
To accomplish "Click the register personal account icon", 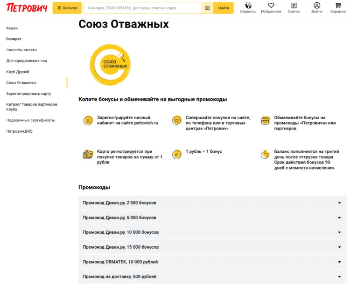I will (88, 121).
